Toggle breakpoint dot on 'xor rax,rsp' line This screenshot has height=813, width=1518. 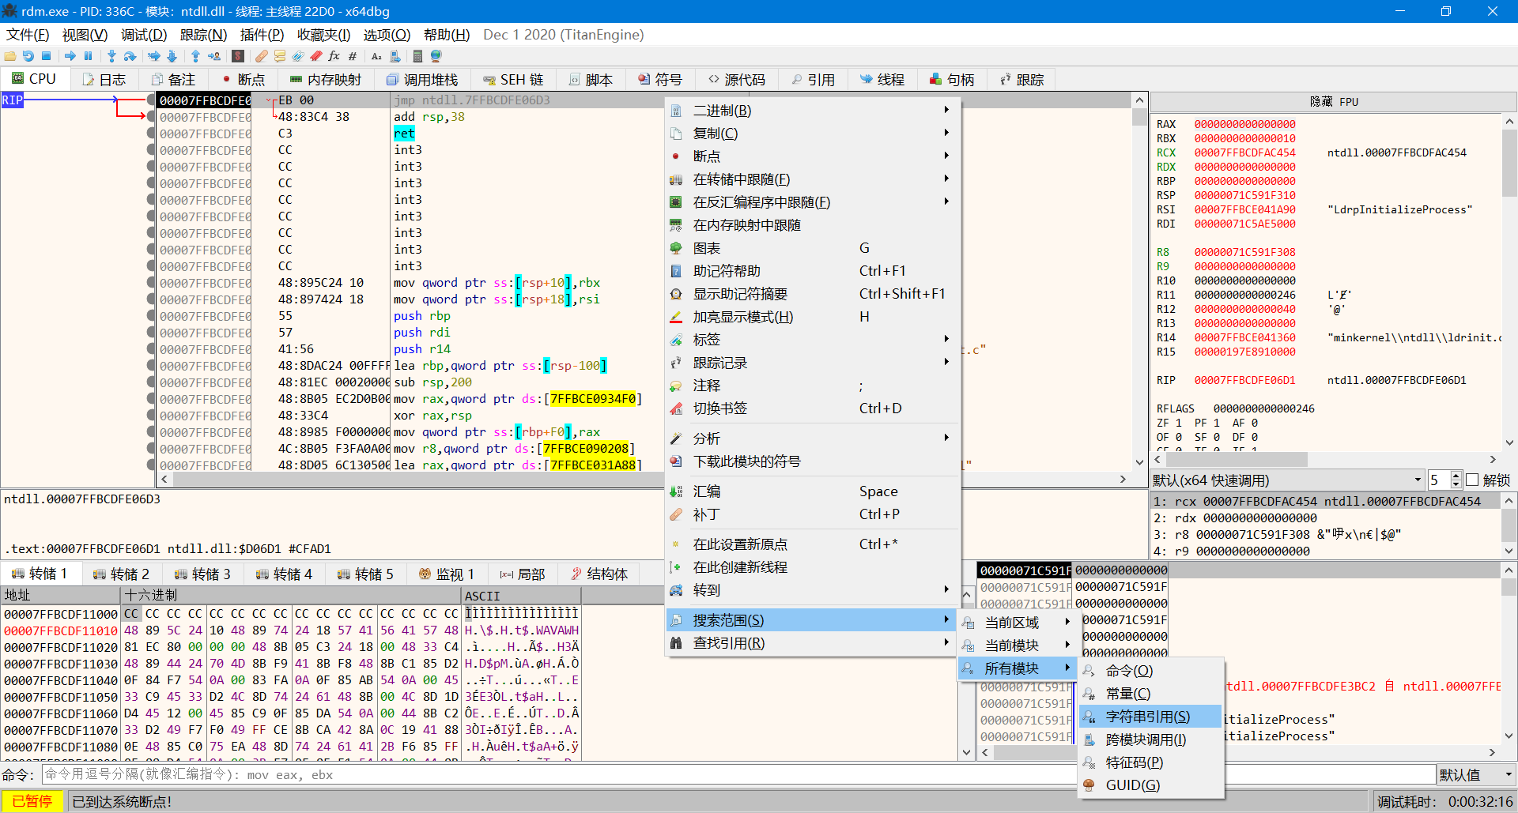coord(151,416)
